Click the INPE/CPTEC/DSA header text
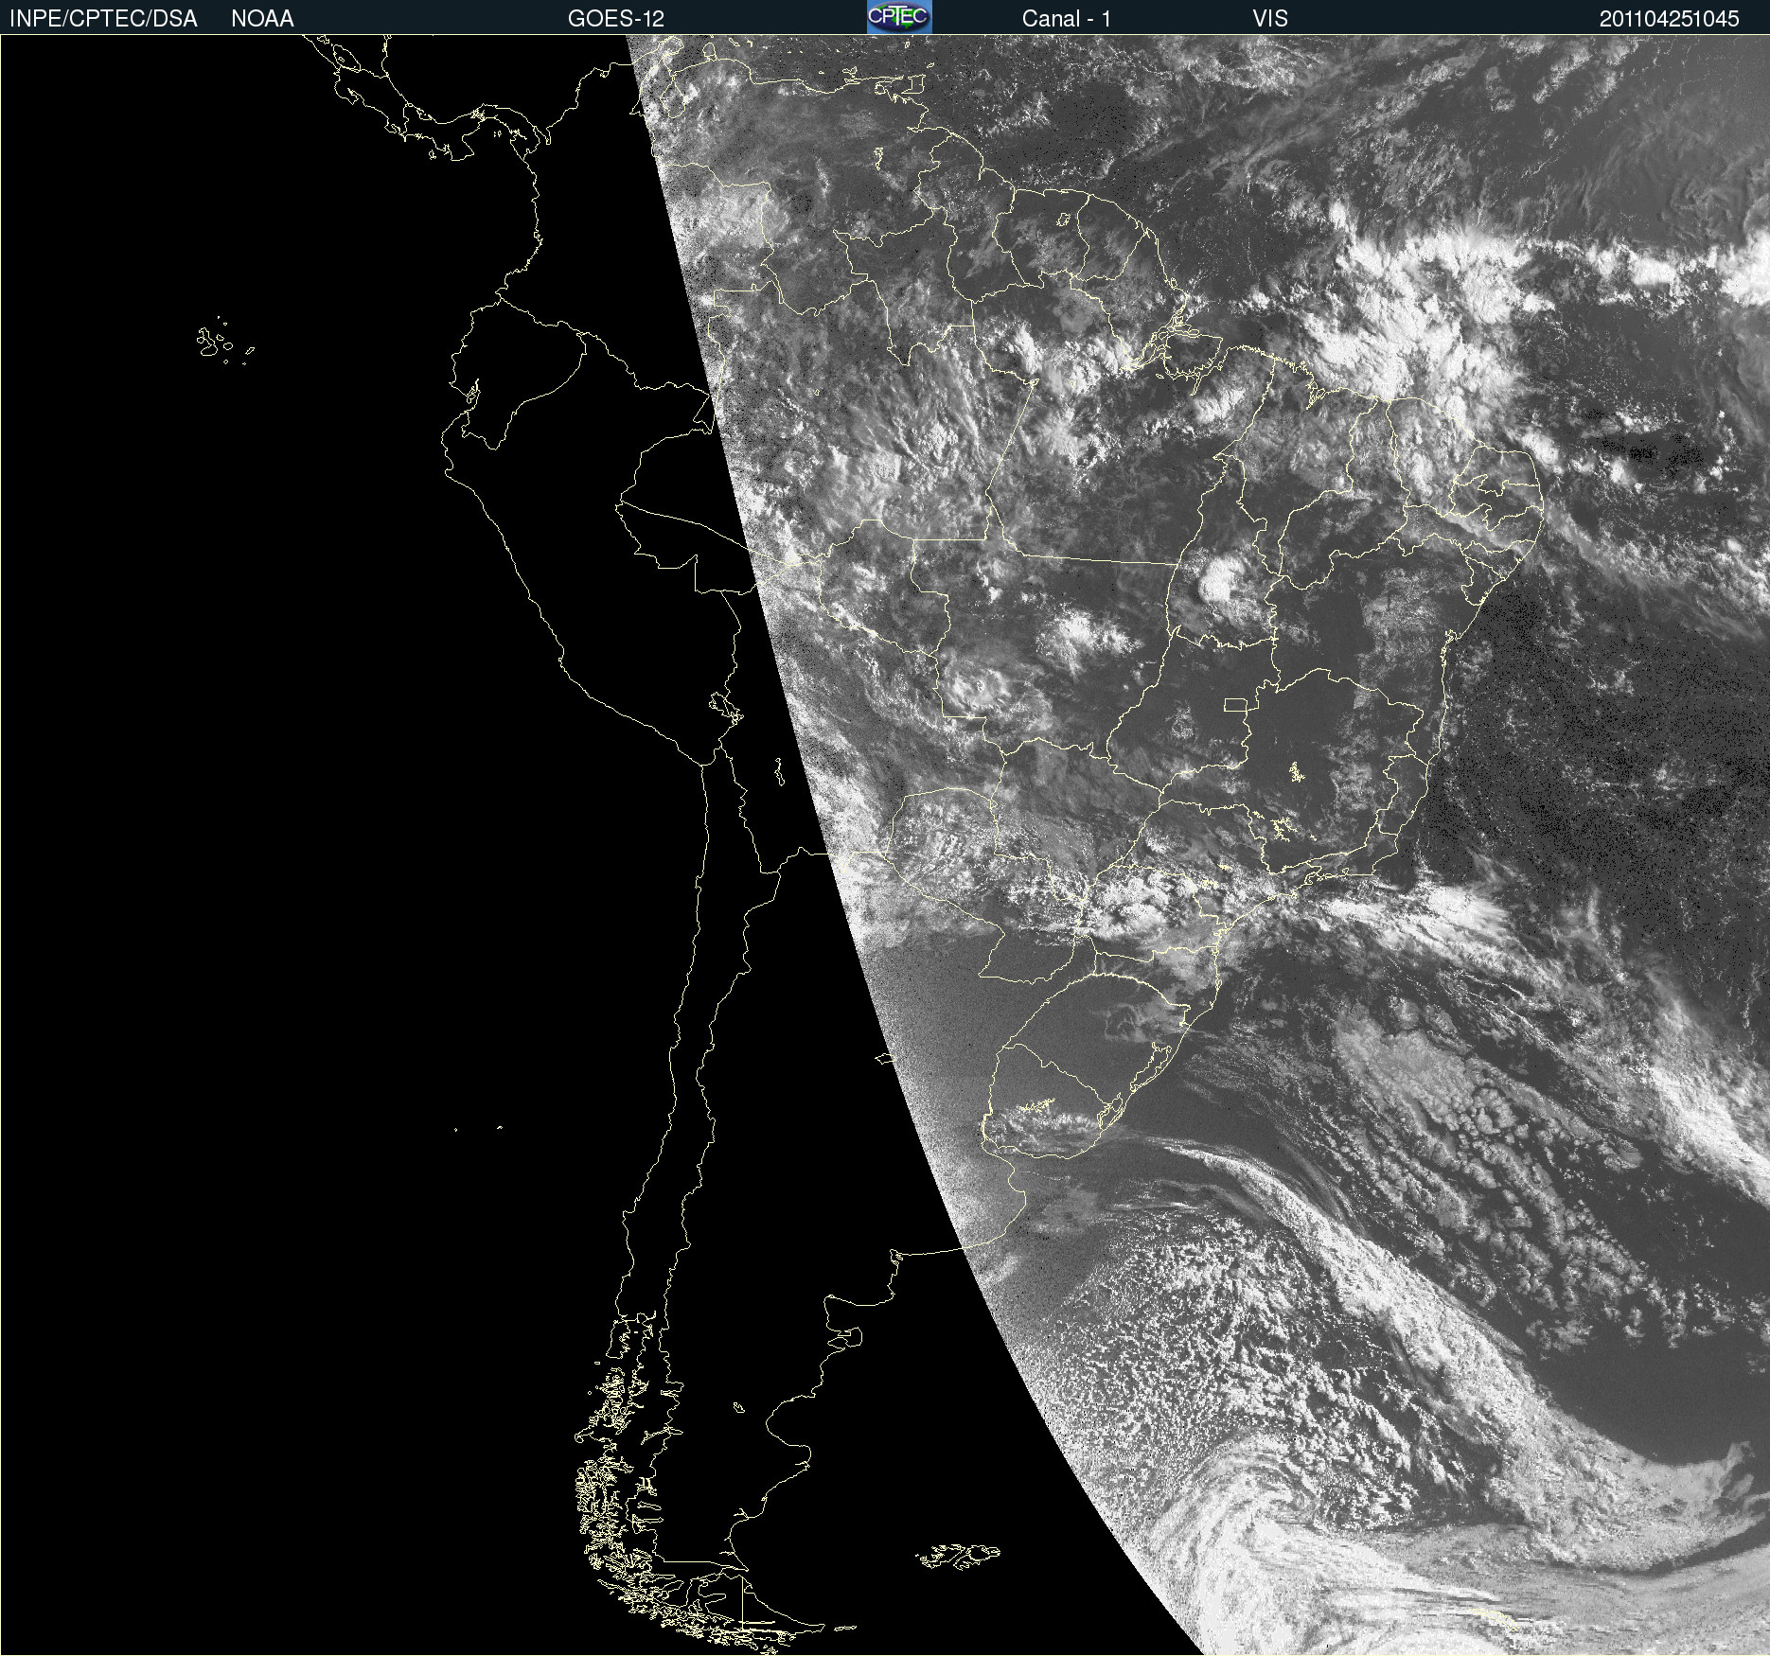This screenshot has width=1770, height=1656. [103, 19]
